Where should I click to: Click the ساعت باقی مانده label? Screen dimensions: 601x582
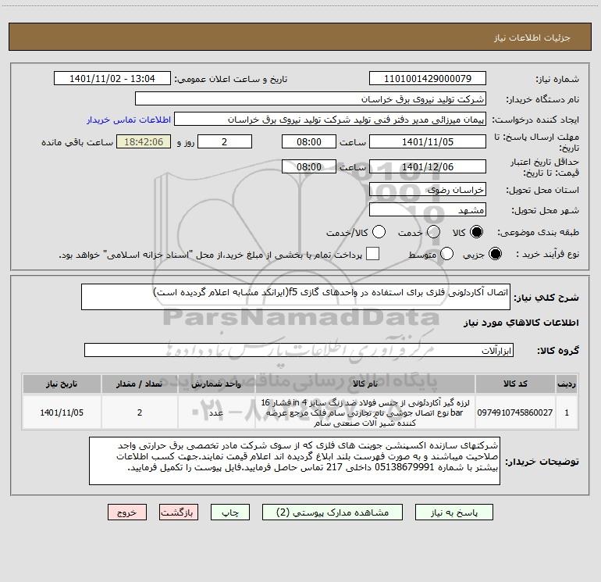[x=77, y=142]
